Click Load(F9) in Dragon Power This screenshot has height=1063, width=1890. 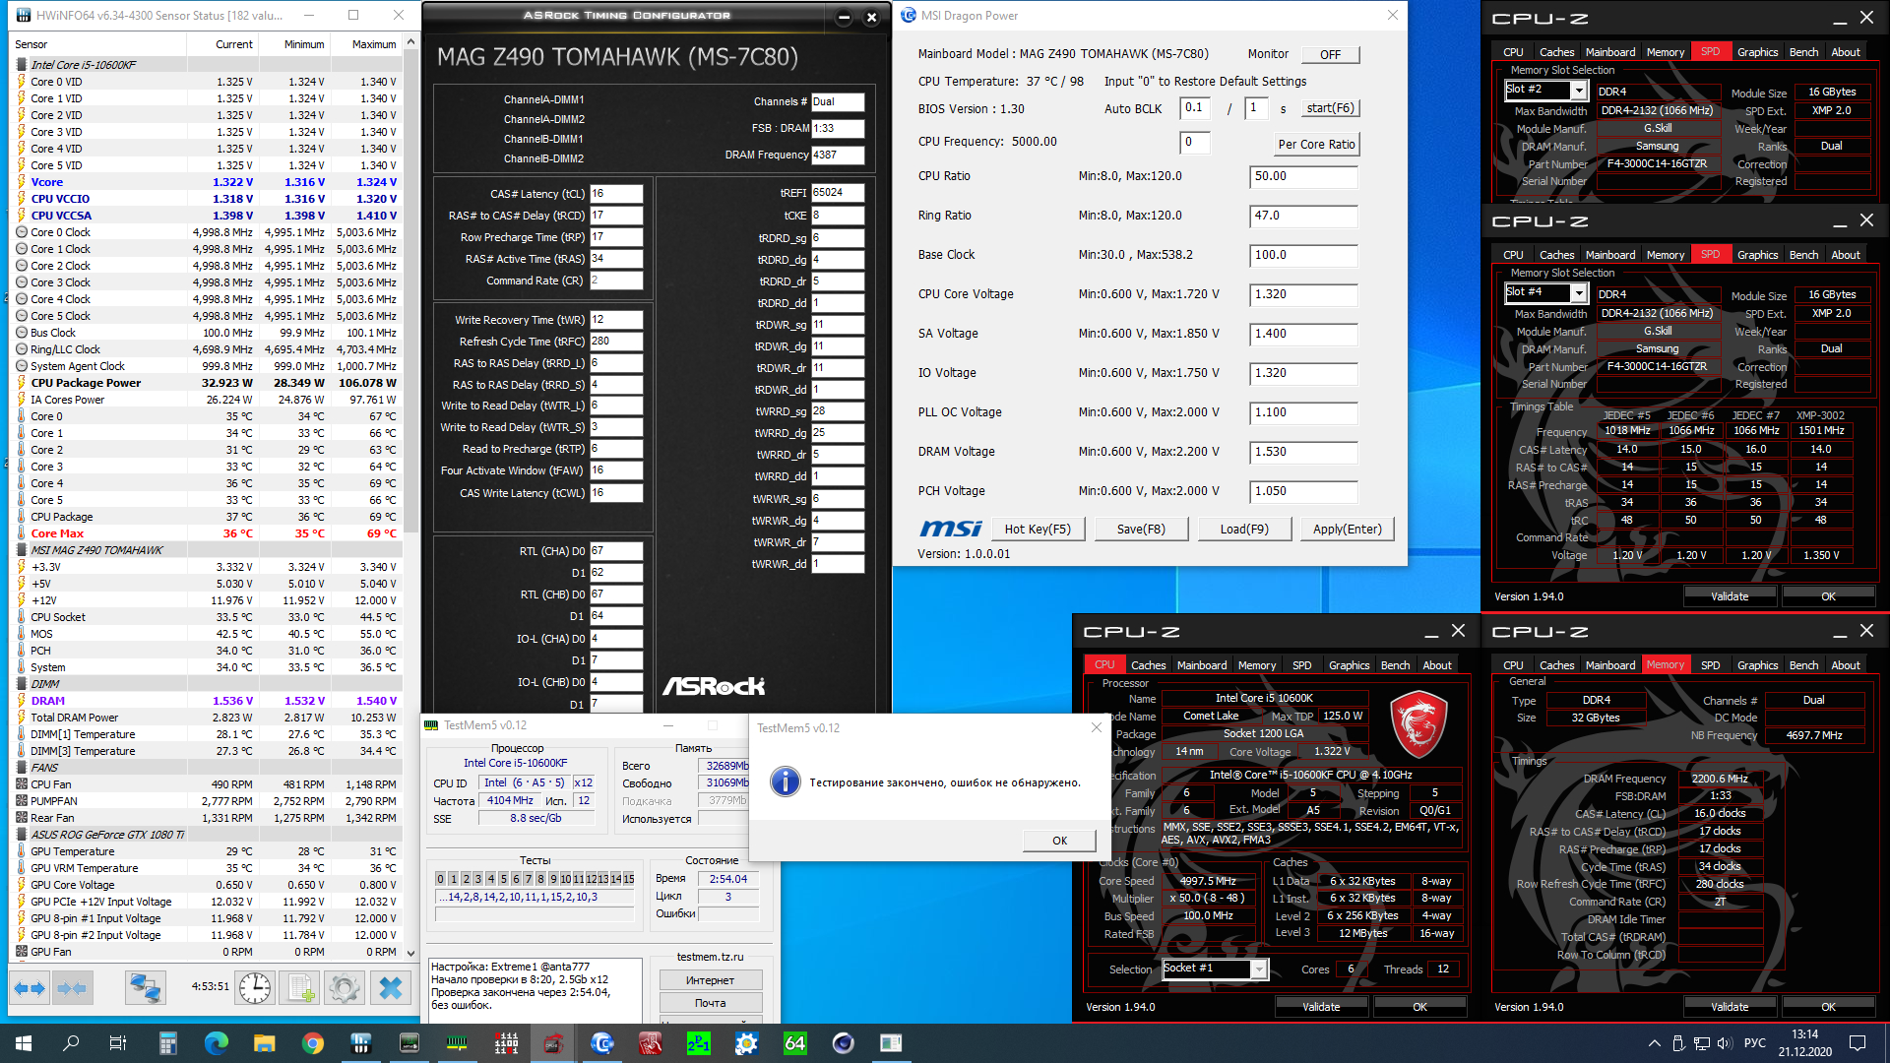tap(1244, 530)
